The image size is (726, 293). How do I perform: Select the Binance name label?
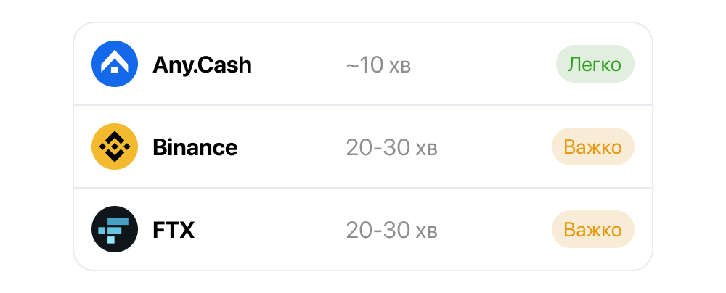coord(195,148)
